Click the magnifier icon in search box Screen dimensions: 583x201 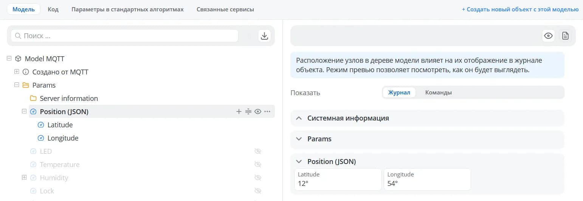(x=18, y=36)
